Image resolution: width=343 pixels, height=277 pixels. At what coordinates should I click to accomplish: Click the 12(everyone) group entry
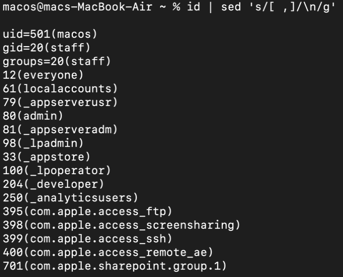pyautogui.click(x=43, y=75)
